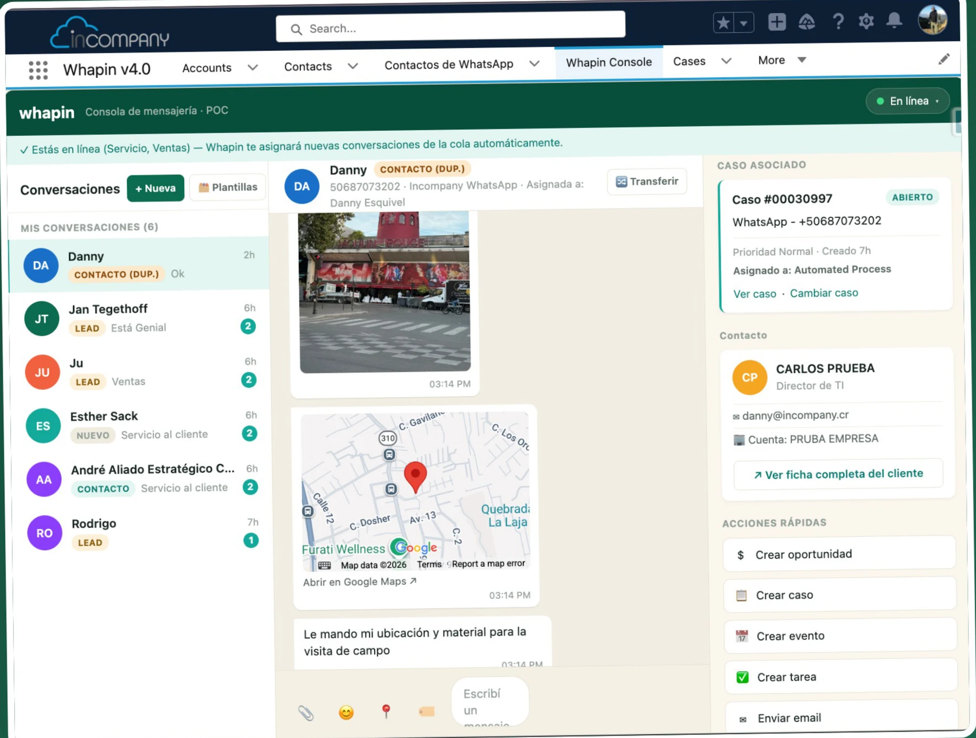The height and width of the screenshot is (738, 976).
Task: Click Terms link on the map
Action: 429,565
